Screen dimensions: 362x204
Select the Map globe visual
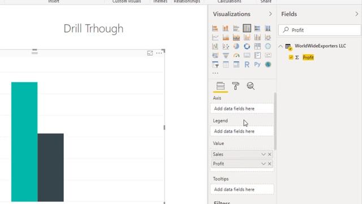pos(268,46)
